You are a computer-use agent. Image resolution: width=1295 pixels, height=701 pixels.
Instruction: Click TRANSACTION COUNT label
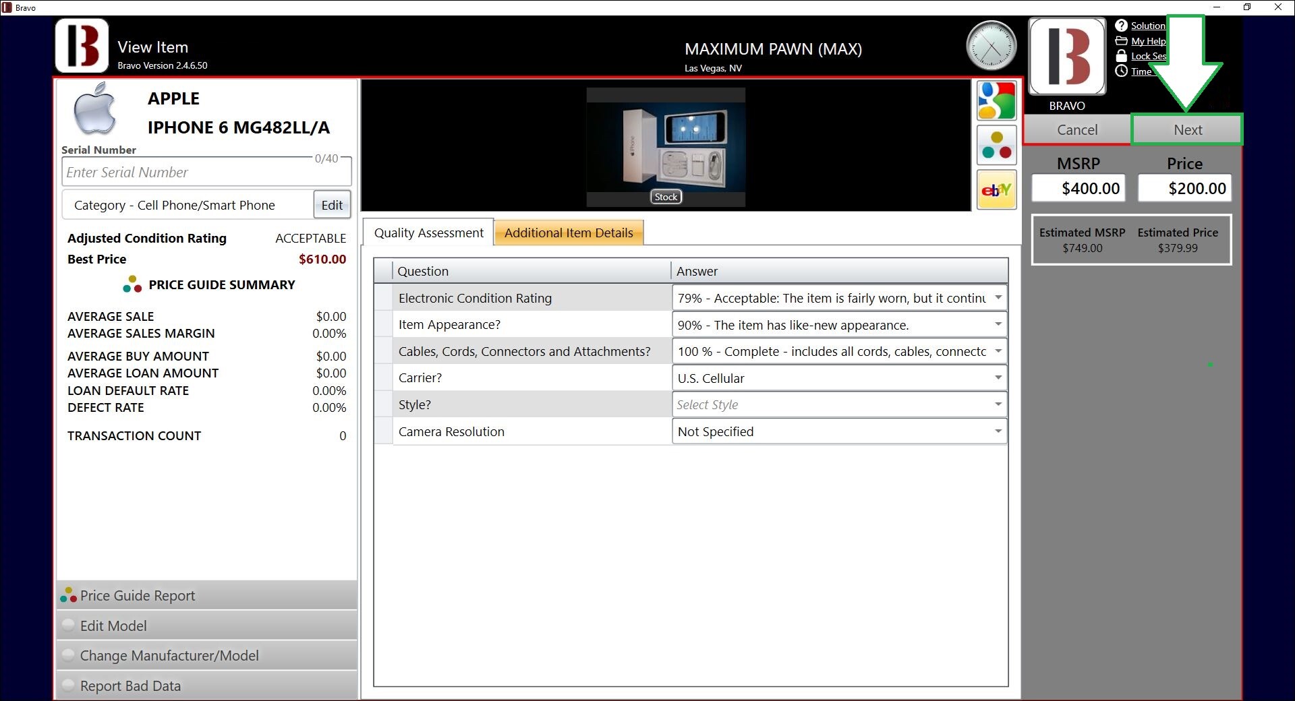(x=134, y=435)
